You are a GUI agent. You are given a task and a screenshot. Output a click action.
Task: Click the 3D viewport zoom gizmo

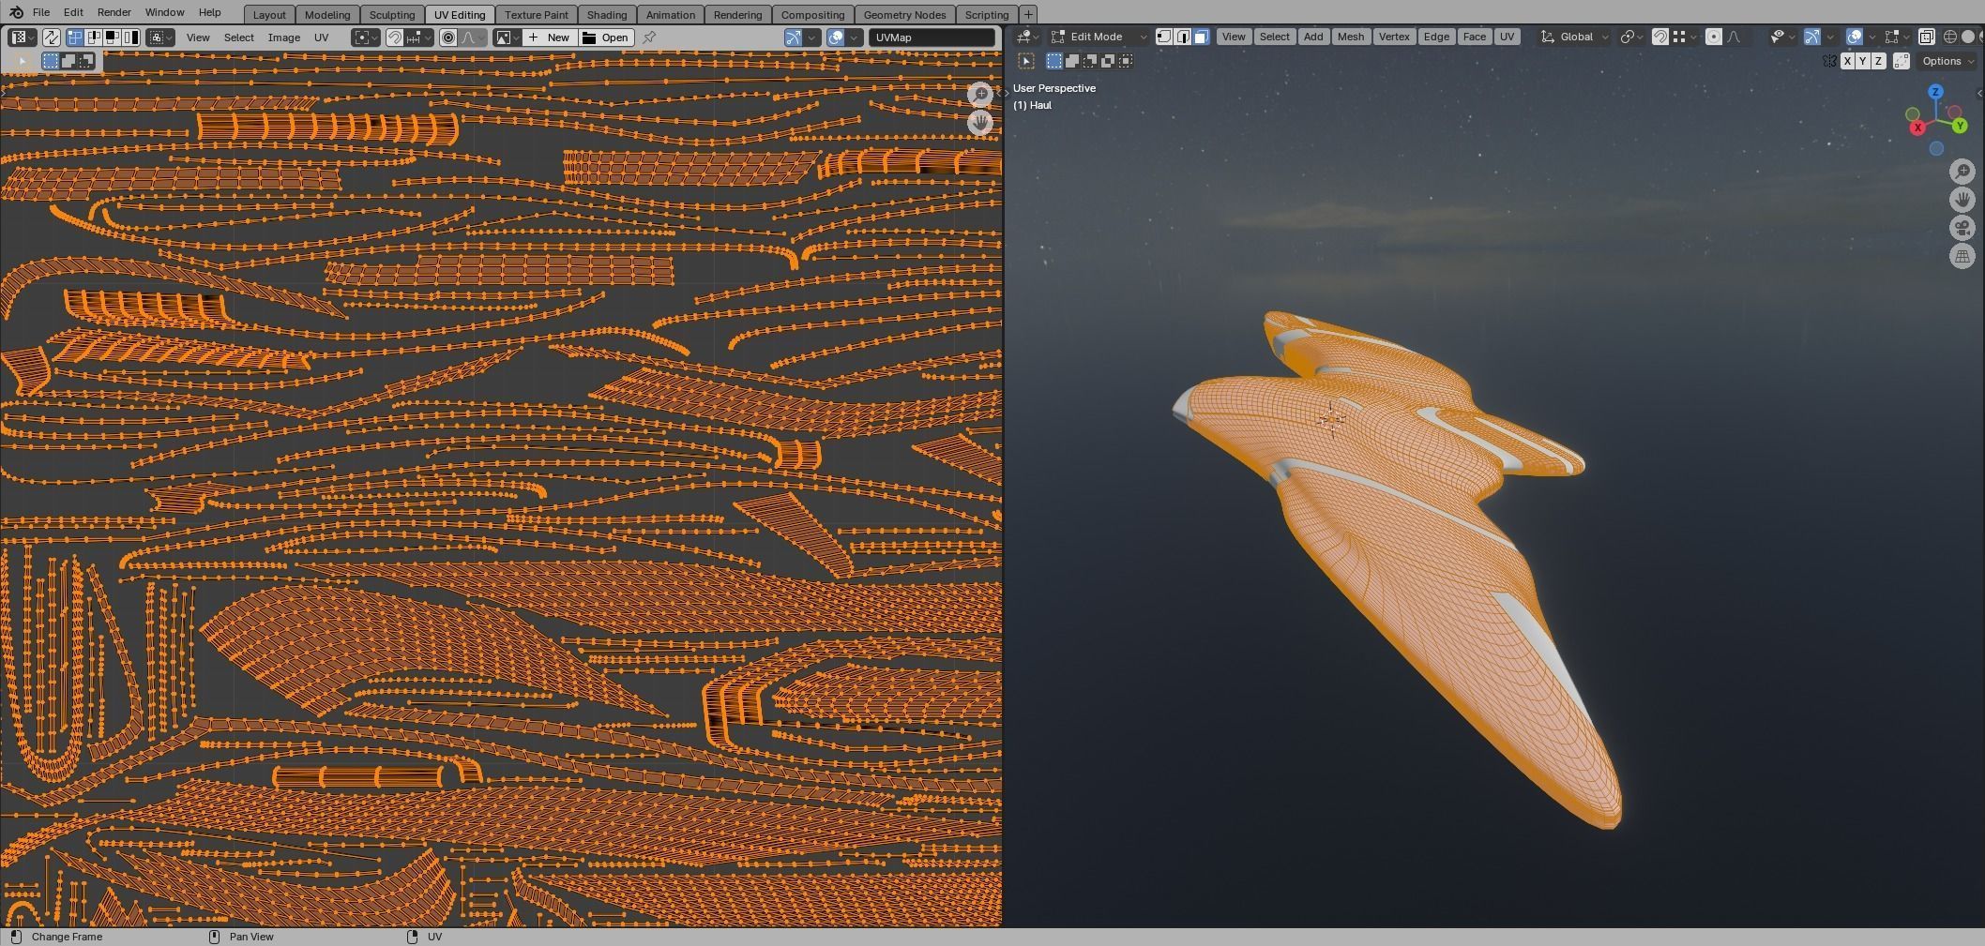[1962, 172]
